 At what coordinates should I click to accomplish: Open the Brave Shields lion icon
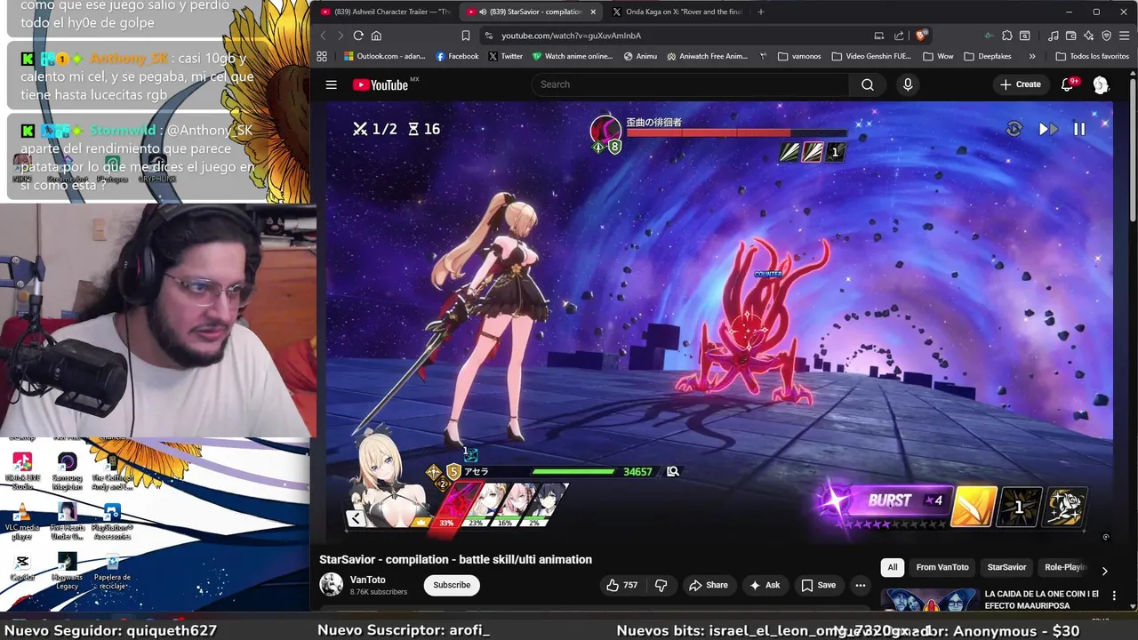click(922, 36)
